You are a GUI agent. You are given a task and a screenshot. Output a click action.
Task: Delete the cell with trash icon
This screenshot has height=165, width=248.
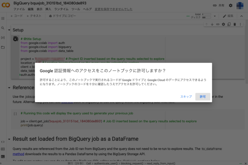[x=235, y=24]
